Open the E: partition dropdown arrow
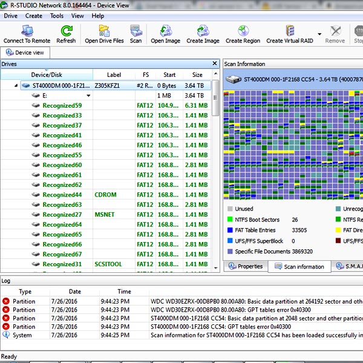Screen dimensions: 363x363 click(88, 96)
